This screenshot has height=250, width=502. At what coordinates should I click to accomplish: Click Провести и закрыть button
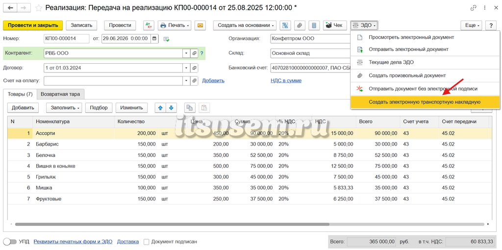coord(33,25)
